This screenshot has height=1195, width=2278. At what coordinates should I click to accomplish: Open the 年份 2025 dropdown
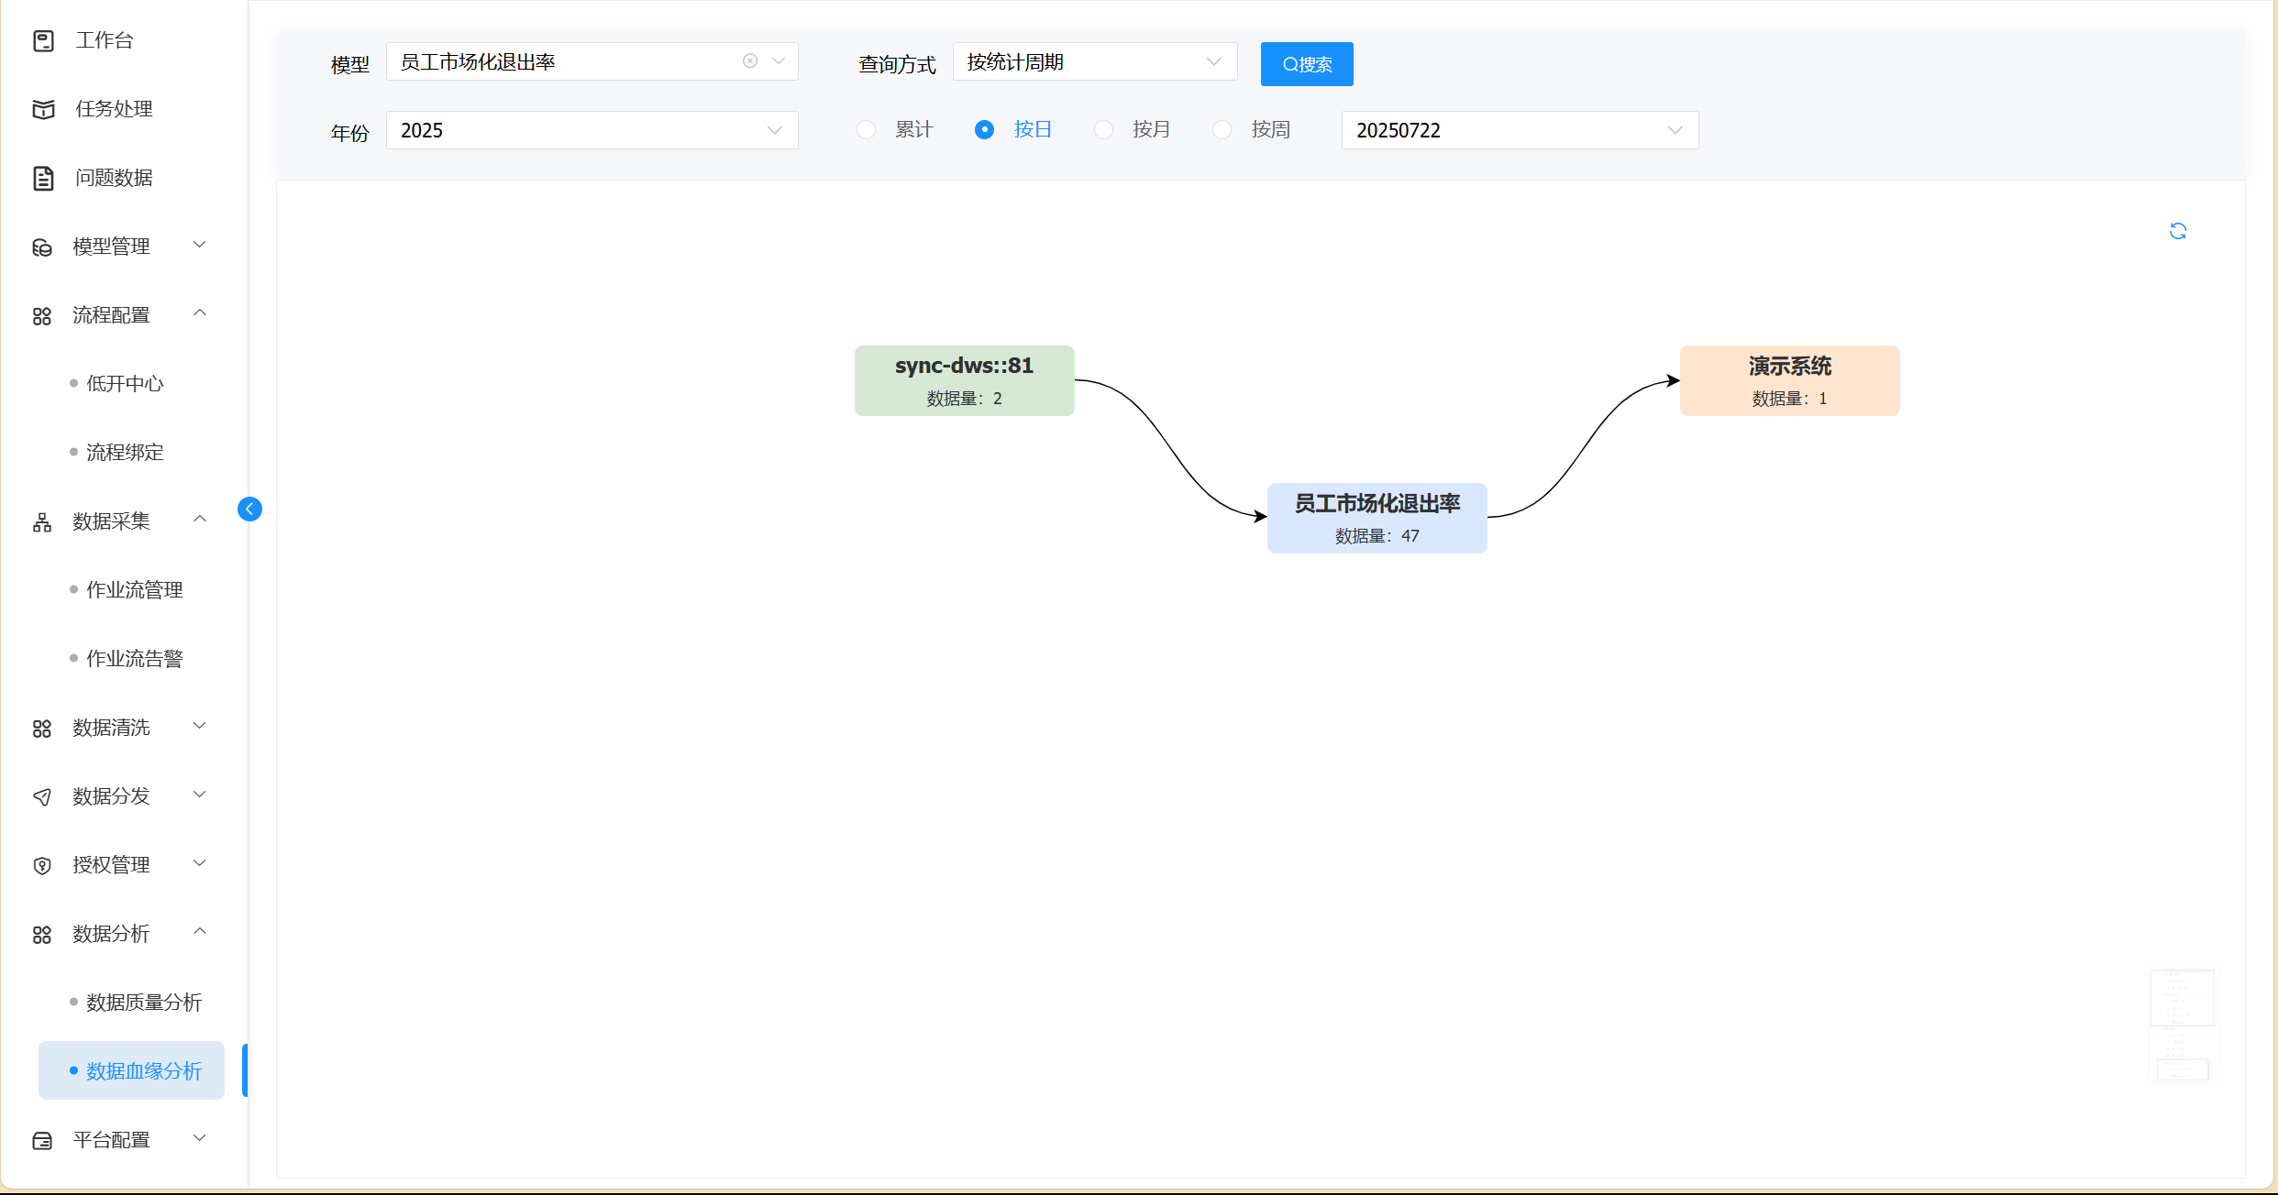click(x=592, y=130)
